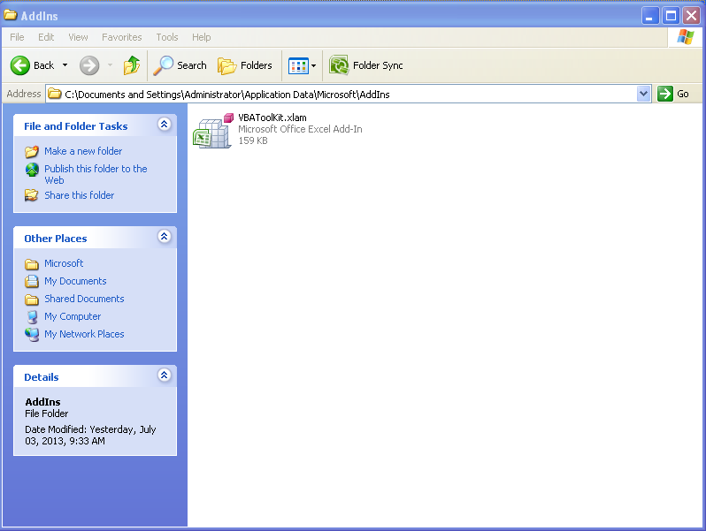Screen dimensions: 706x531
Task: Toggle the Folders pane button
Action: (x=245, y=65)
